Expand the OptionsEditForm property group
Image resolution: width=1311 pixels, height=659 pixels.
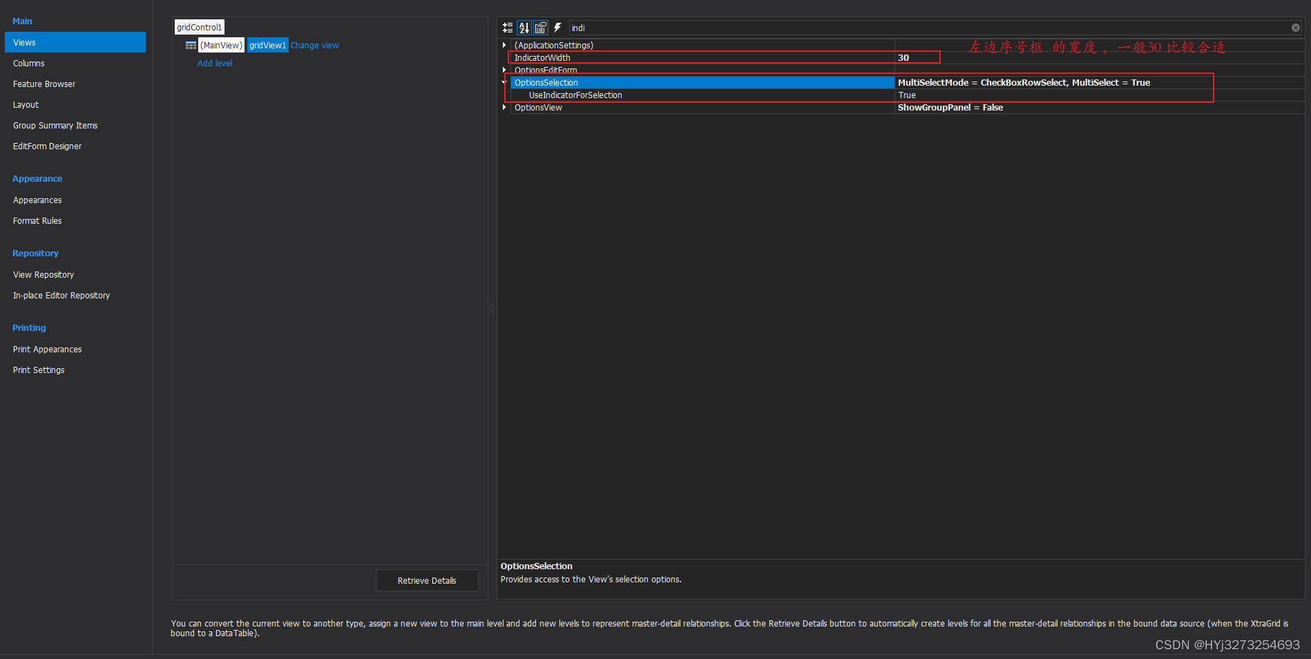(504, 70)
